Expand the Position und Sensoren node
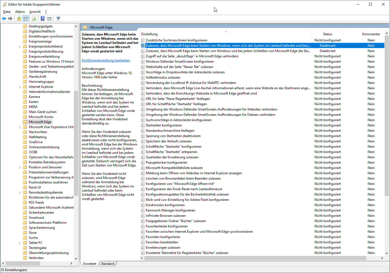Image resolution: width=390 pixels, height=273 pixels. coord(20,168)
